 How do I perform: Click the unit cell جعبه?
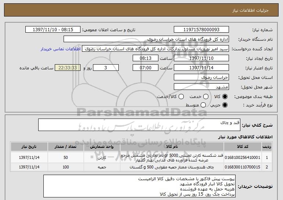tap(102, 167)
